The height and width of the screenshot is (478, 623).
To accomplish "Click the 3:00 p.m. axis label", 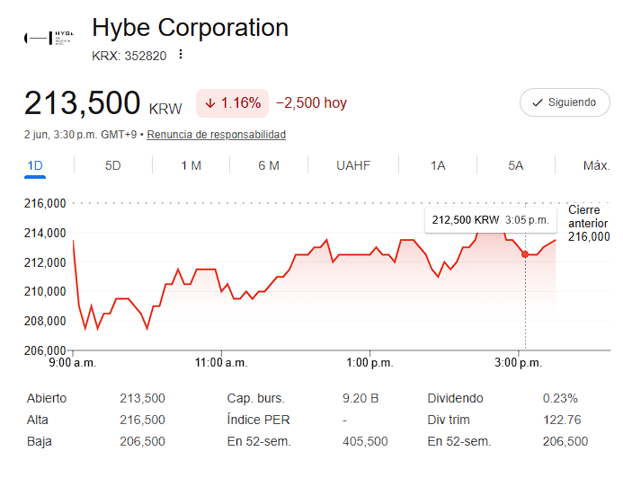I will (518, 362).
